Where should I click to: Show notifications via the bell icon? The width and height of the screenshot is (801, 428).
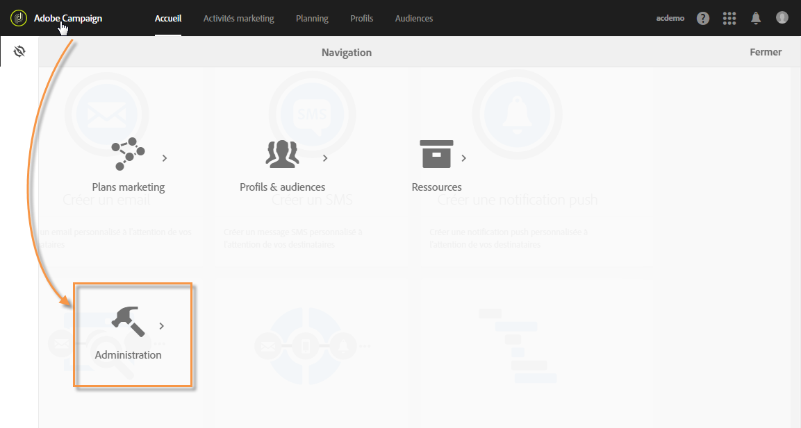pyautogui.click(x=756, y=18)
